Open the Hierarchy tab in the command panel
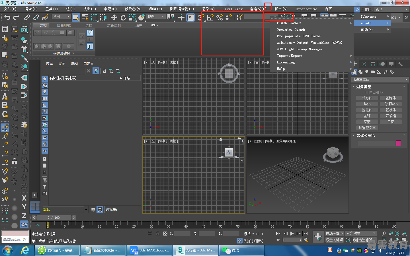410x256 pixels. (373, 64)
